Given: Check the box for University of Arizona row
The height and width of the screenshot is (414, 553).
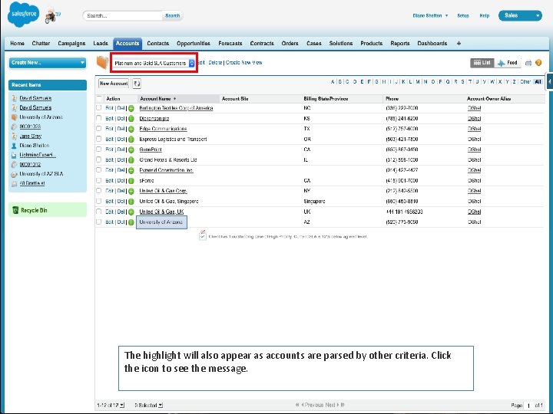Looking at the screenshot, I should (99, 222).
